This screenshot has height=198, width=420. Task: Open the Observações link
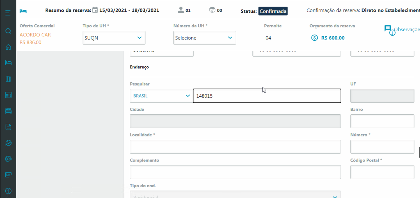pos(407,30)
